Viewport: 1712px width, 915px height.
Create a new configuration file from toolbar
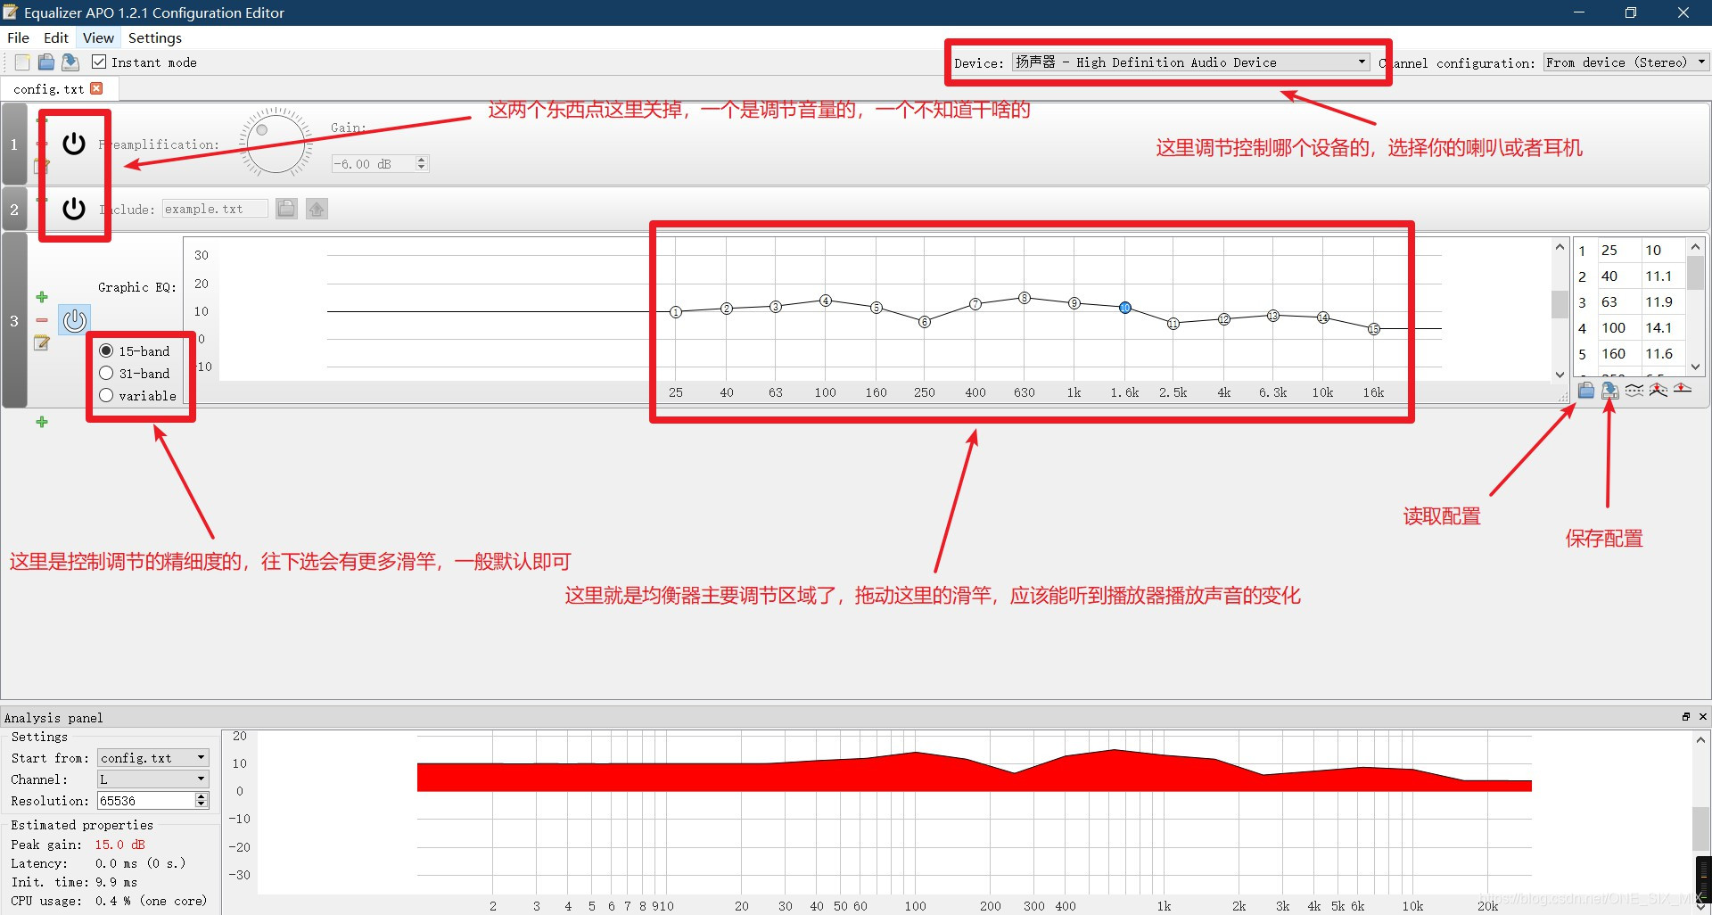point(22,62)
